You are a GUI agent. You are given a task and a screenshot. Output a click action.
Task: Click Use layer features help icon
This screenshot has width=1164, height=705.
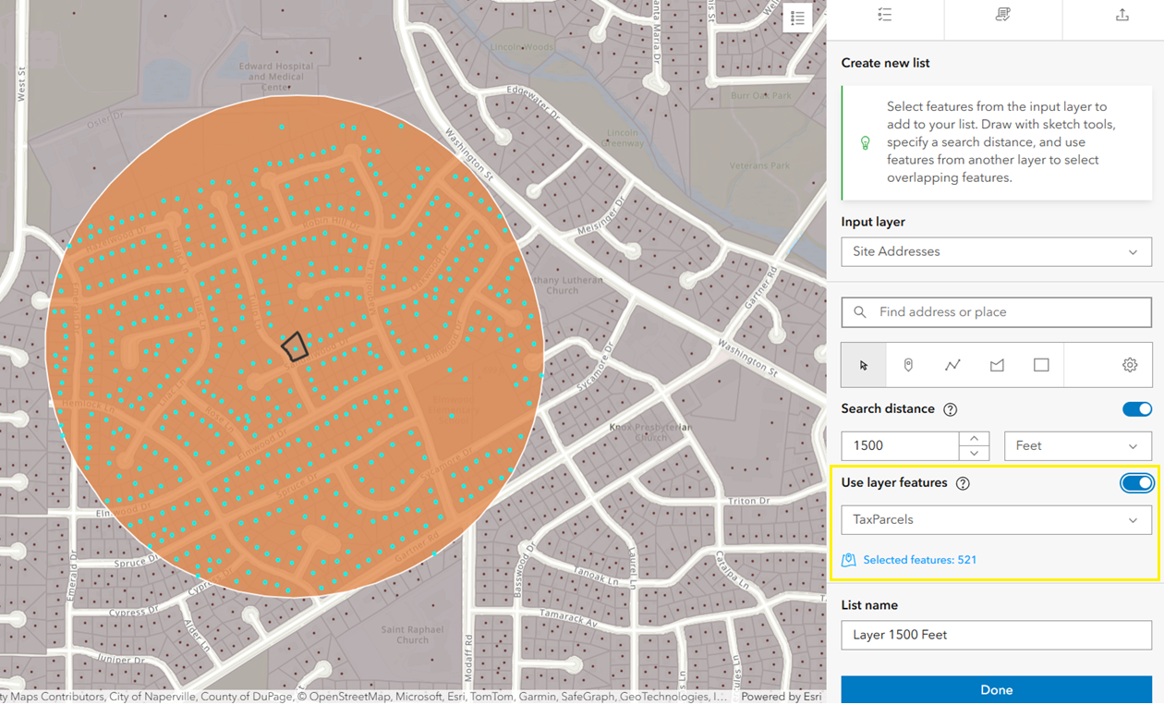click(x=963, y=483)
